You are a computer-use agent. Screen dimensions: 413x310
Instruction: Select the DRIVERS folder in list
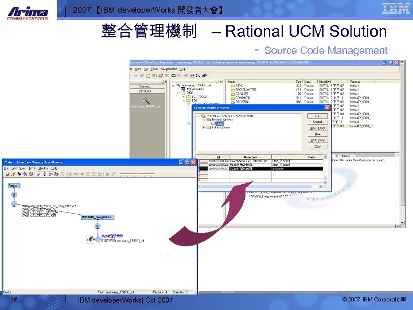pos(240,102)
